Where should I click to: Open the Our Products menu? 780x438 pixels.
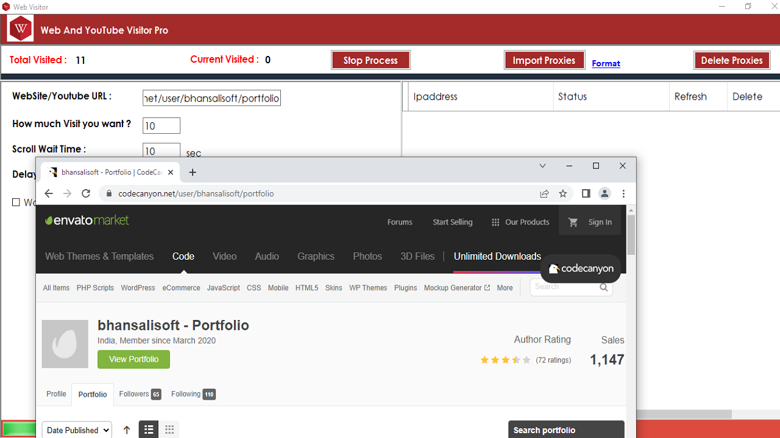[x=520, y=222]
